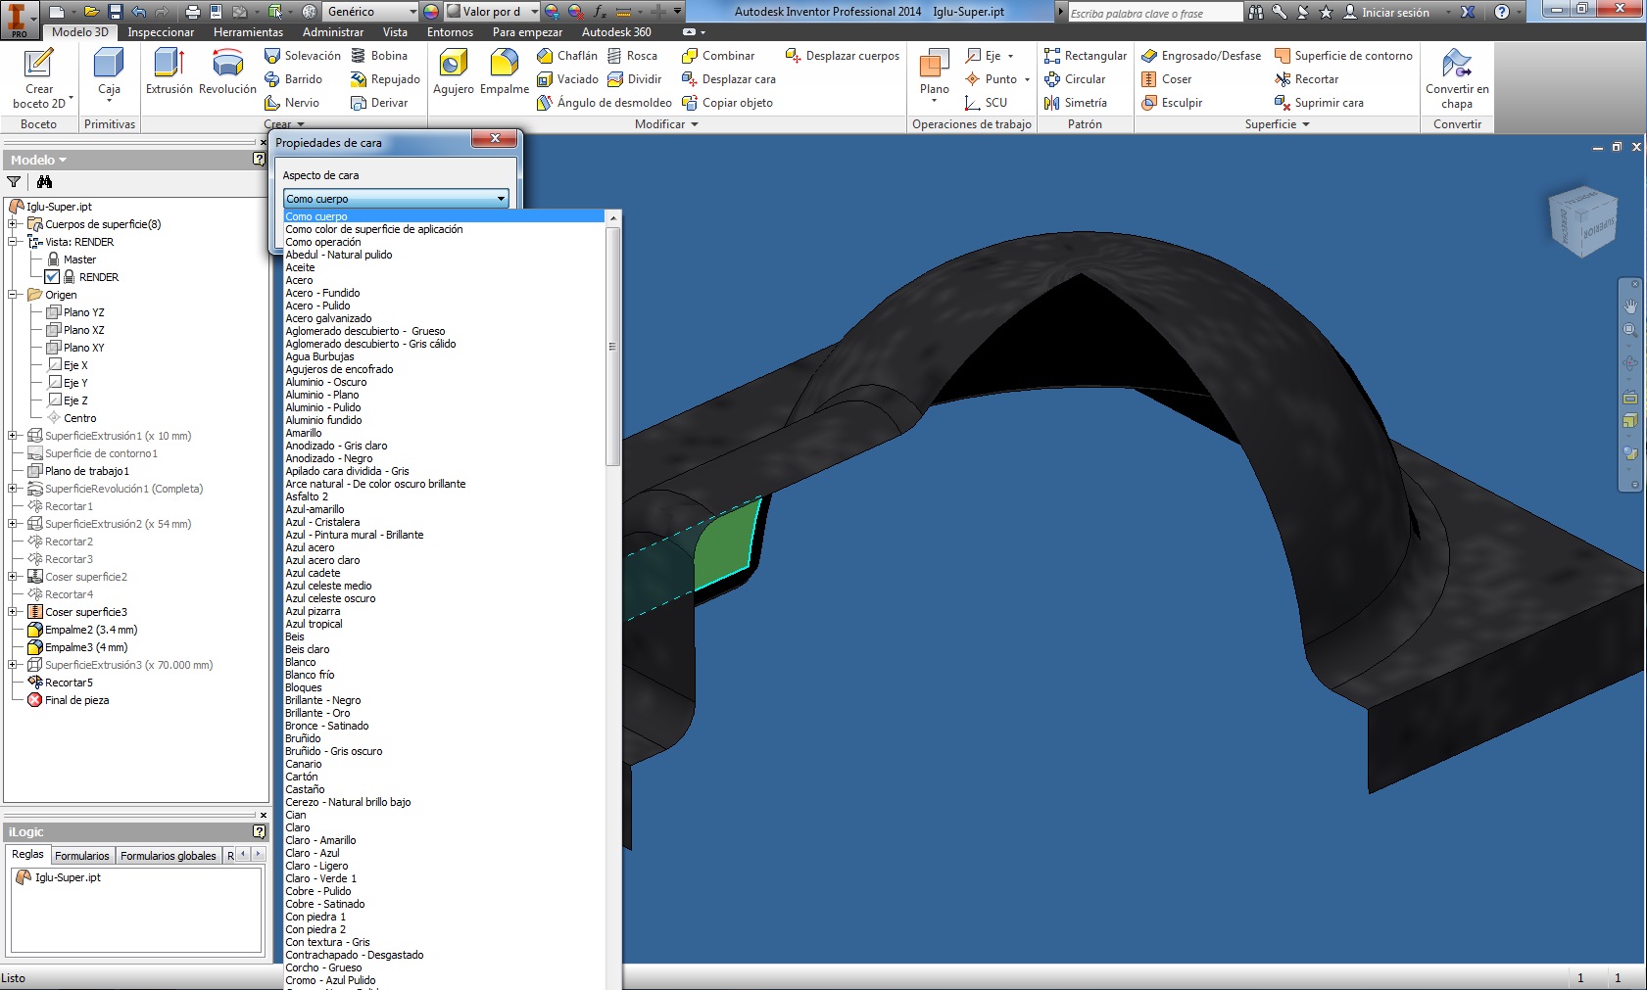This screenshot has width=1647, height=990.
Task: Open the Administrar tab
Action: tap(333, 32)
